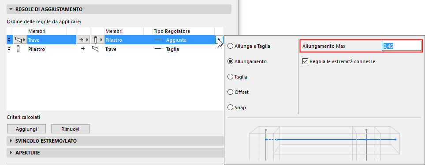Select the Snap radio option
This screenshot has width=425, height=165.
click(x=231, y=108)
